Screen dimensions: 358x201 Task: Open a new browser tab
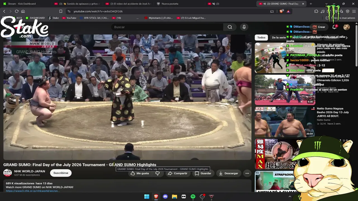pyautogui.click(x=311, y=4)
